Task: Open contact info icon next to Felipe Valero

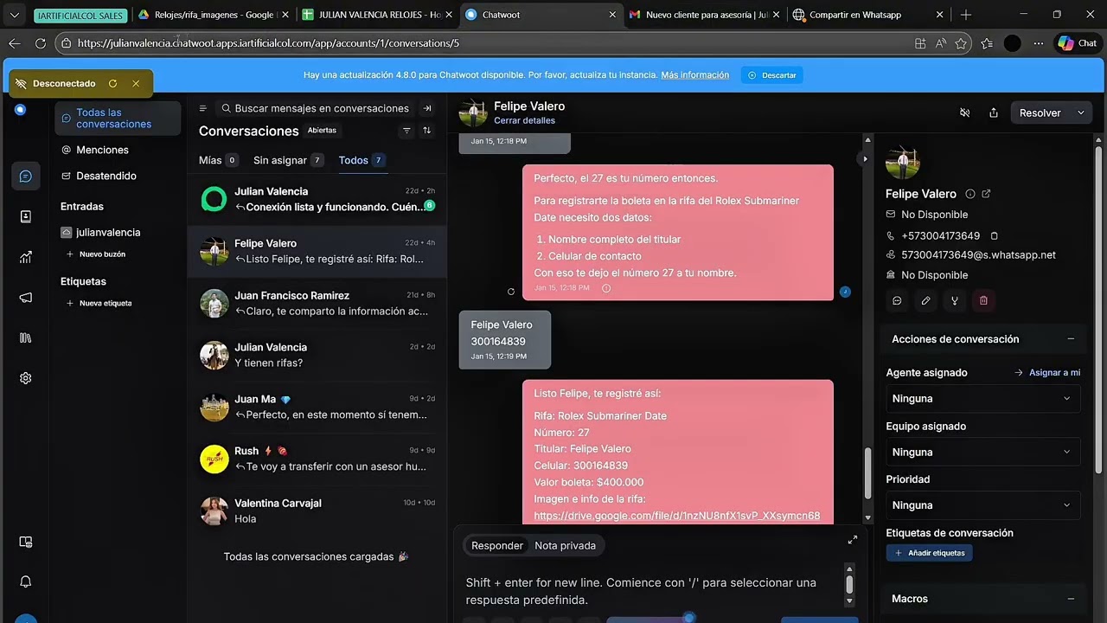Action: [x=969, y=194]
